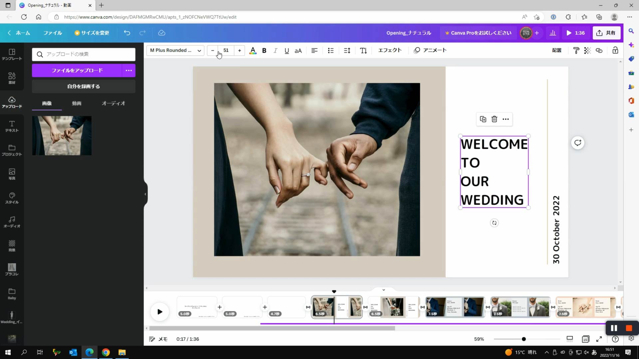Click the Canva Pro trial button
Viewport: 639px width, 359px height.
coord(478,33)
